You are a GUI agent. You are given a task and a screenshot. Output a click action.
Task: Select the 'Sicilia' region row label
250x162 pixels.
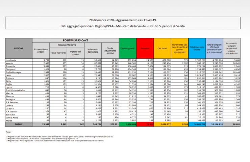coord(9,81)
